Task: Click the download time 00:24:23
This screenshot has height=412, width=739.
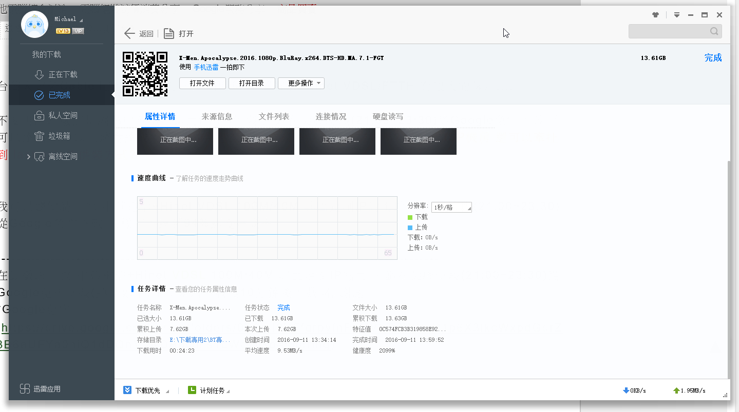Action: 182,351
